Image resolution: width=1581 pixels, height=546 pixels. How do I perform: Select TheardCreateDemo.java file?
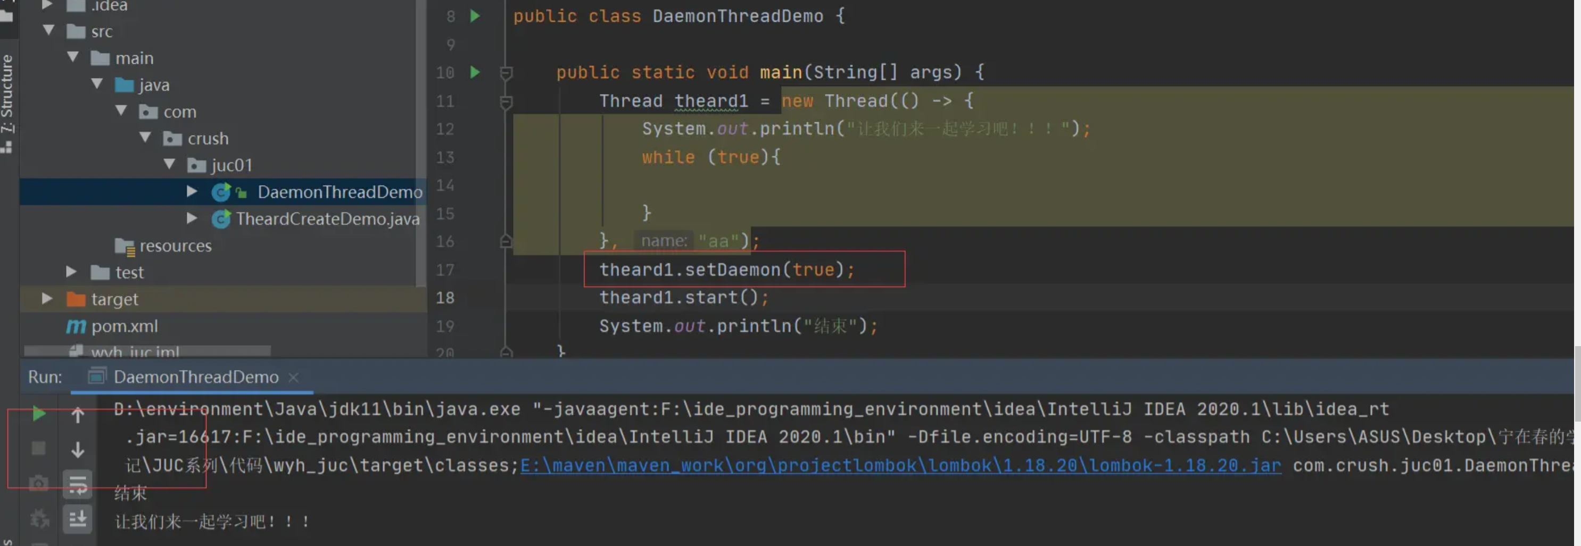[x=328, y=219]
